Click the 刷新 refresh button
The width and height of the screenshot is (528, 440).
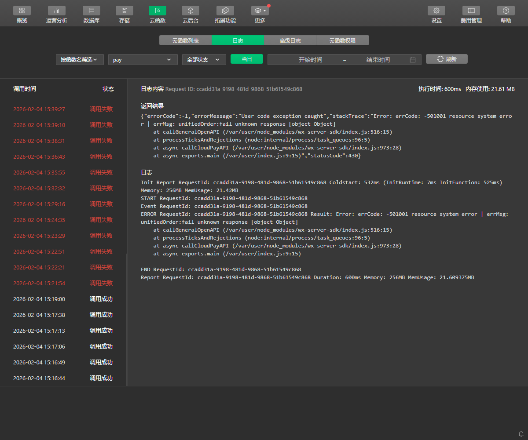[x=447, y=59]
